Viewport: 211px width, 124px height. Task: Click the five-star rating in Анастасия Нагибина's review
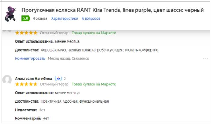click(x=26, y=84)
